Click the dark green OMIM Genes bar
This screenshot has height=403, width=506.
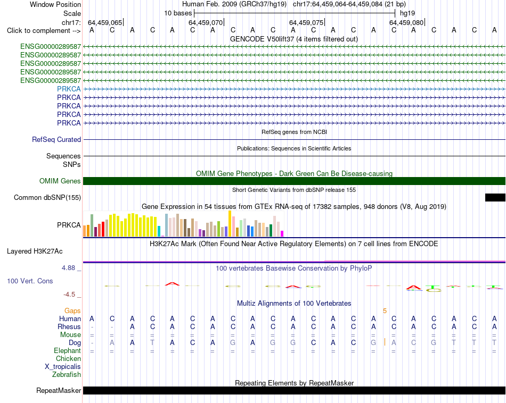click(x=294, y=181)
